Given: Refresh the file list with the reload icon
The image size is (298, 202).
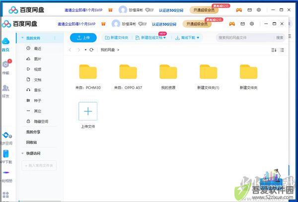Looking at the screenshot, I should (x=91, y=50).
